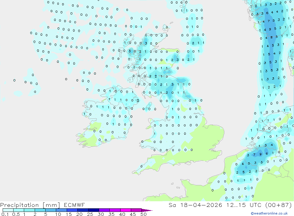Click the 5–10 mm legend color swatch
Screen dimensions: 294x216
click(51, 210)
